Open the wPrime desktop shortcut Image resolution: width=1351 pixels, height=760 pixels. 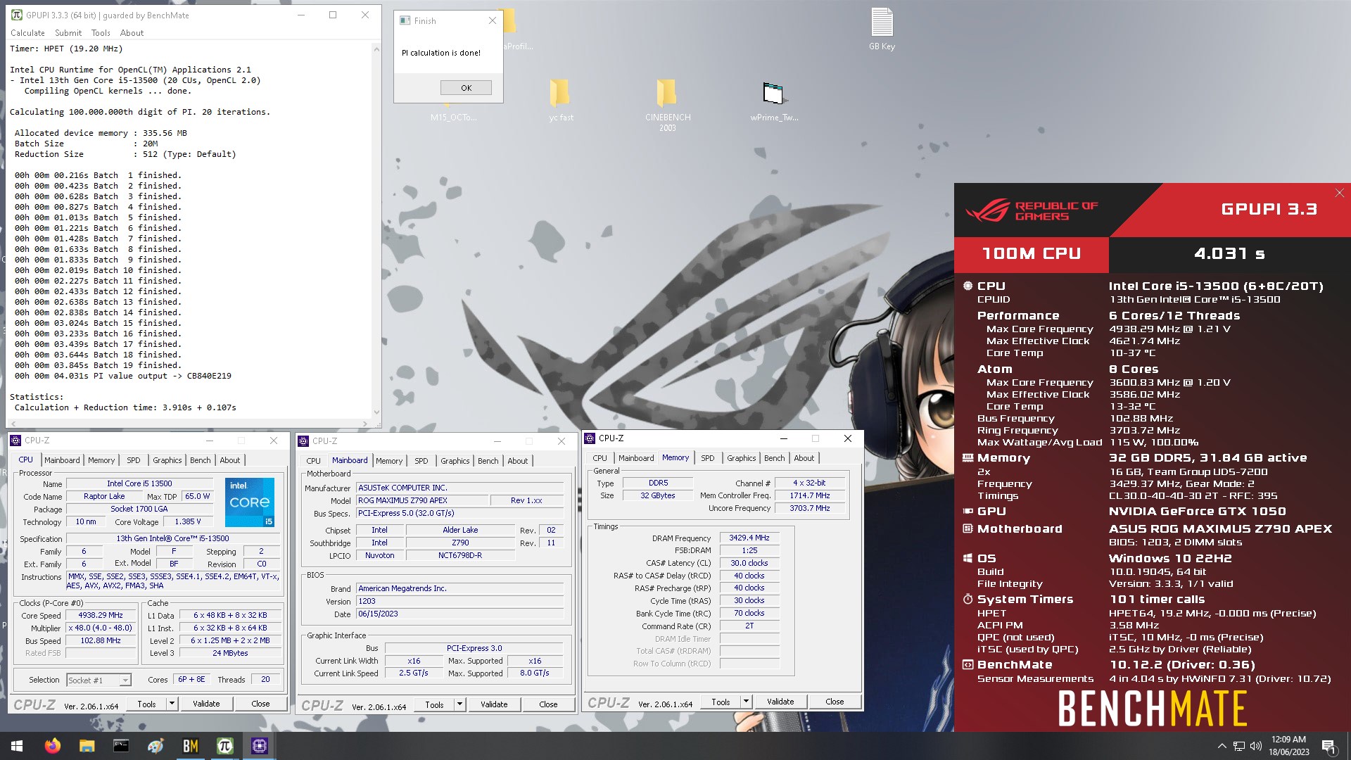[773, 101]
